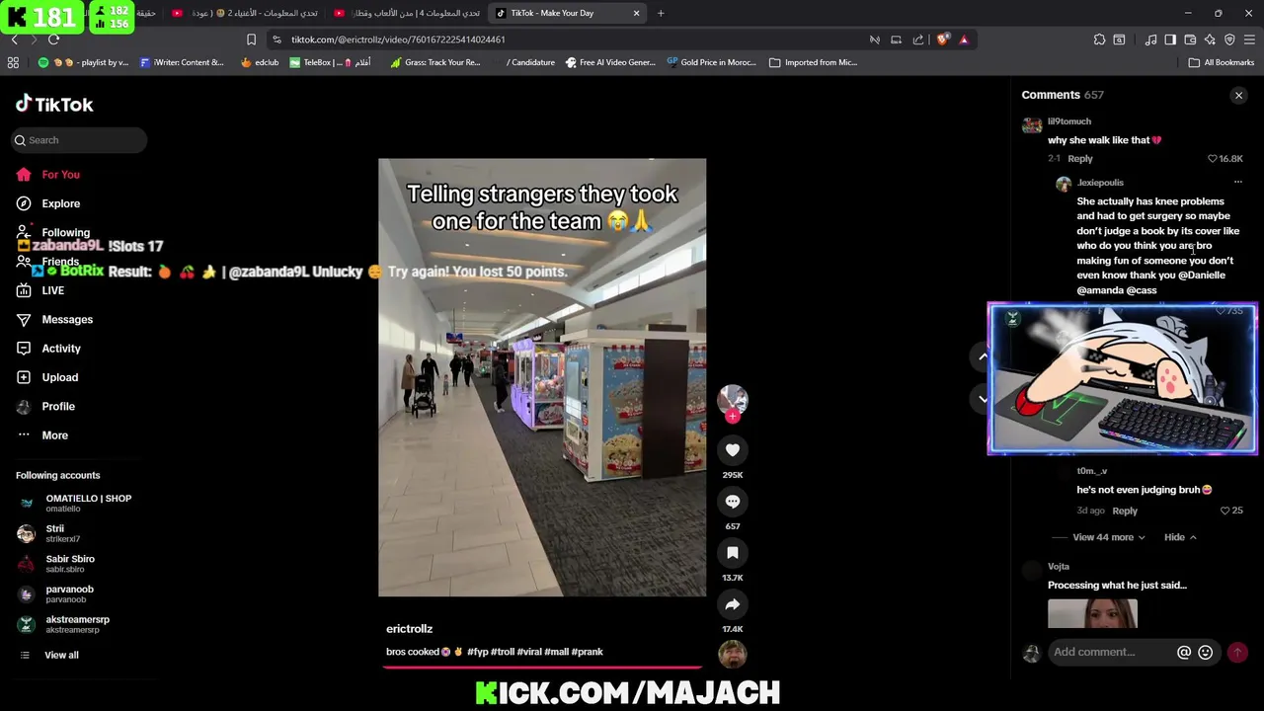Post the comment with the red arrow

1237,652
